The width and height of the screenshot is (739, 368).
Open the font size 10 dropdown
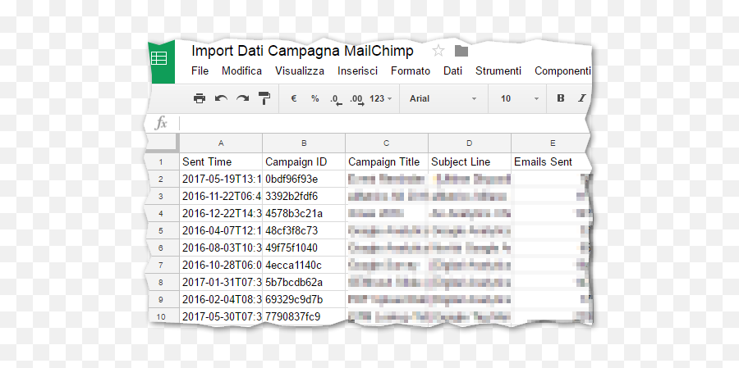tap(520, 98)
